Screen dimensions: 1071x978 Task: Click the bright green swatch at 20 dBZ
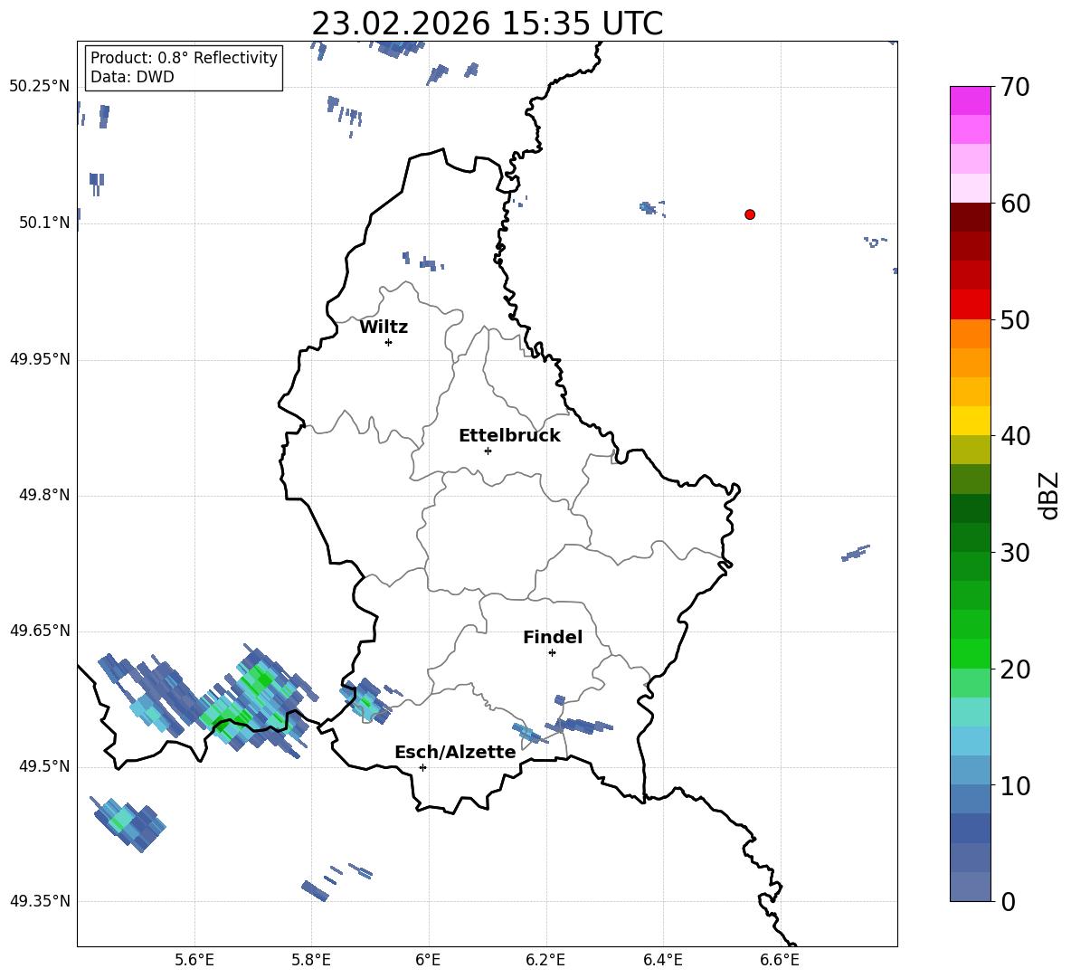[970, 653]
